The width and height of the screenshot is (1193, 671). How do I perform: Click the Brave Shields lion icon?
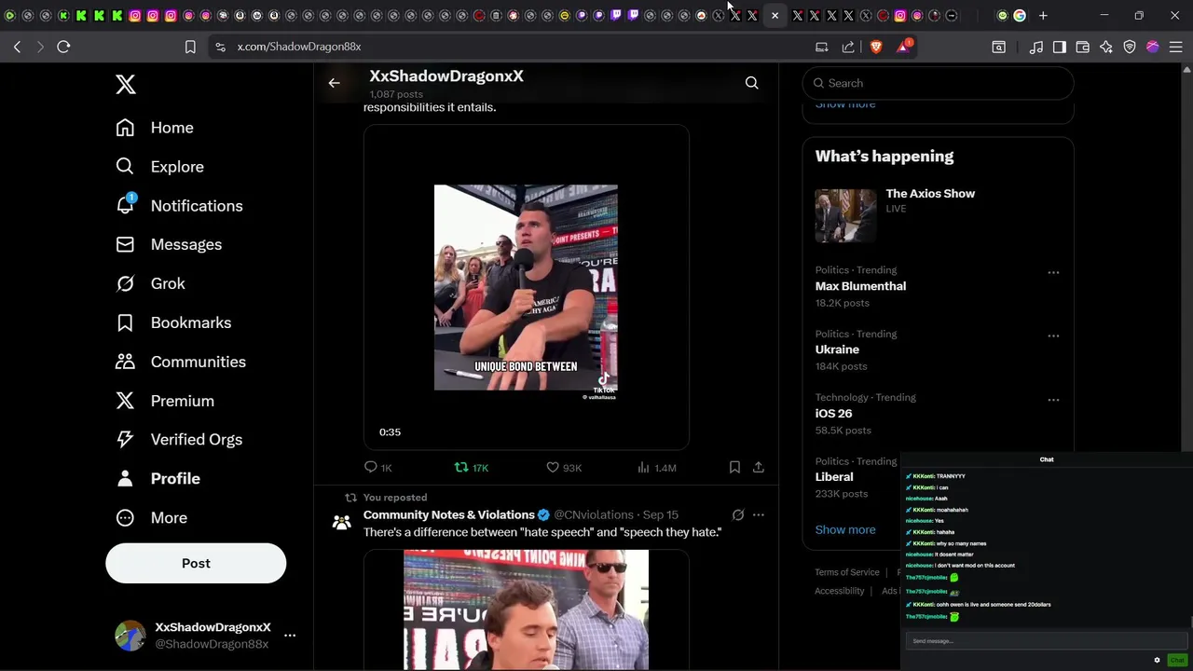876,47
